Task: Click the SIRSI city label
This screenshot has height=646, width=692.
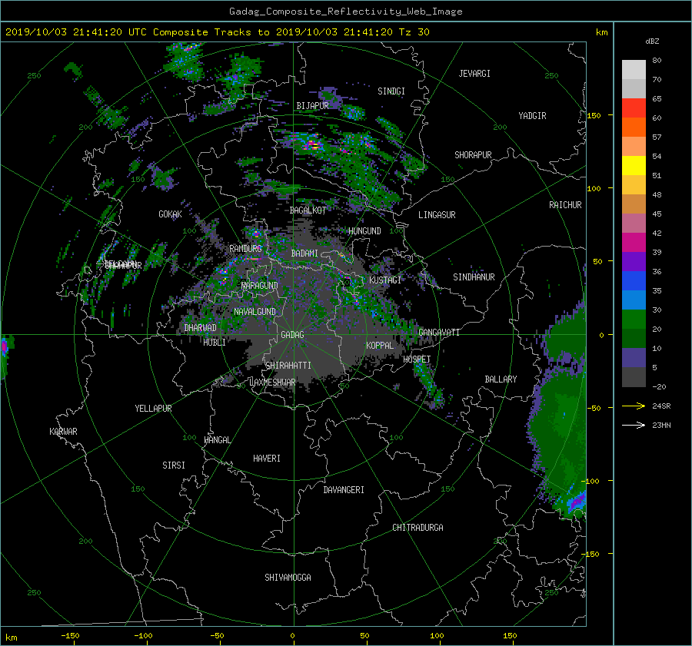Action: pyautogui.click(x=174, y=465)
